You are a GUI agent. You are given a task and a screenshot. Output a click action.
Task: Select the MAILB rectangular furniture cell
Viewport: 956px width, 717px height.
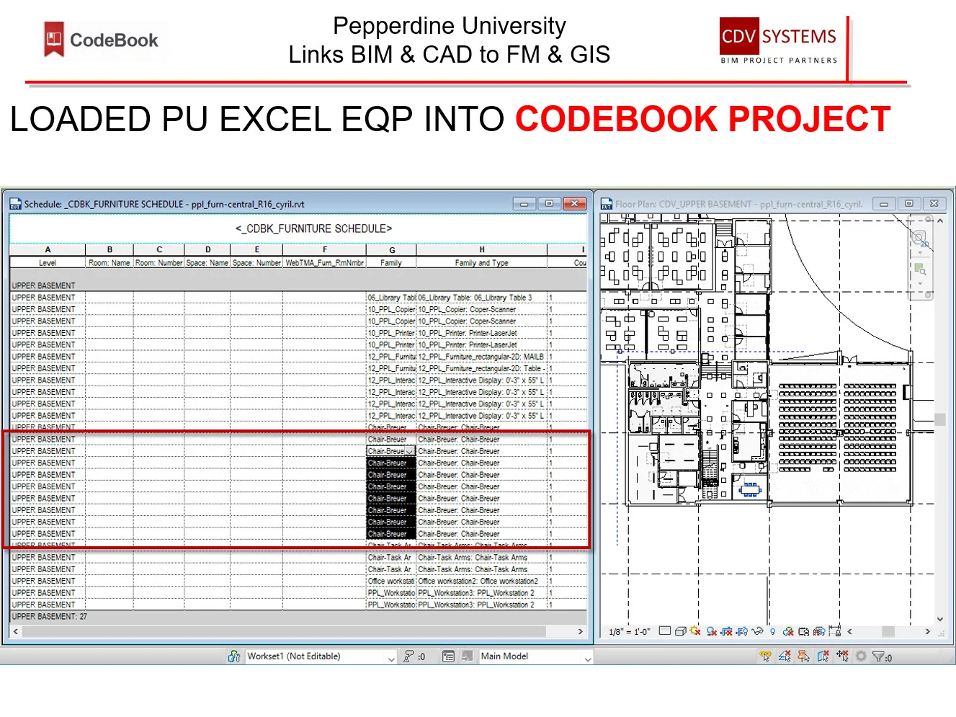[482, 357]
